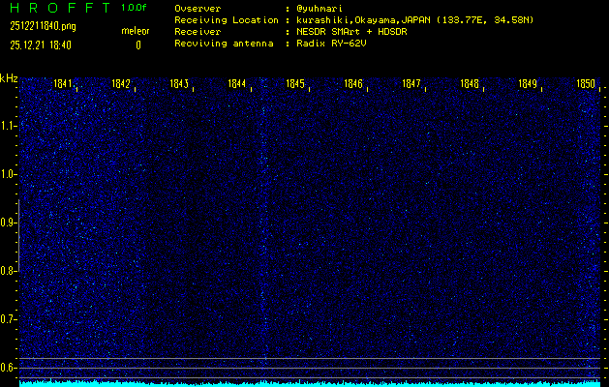Click the 1849 time marker

pos(528,83)
